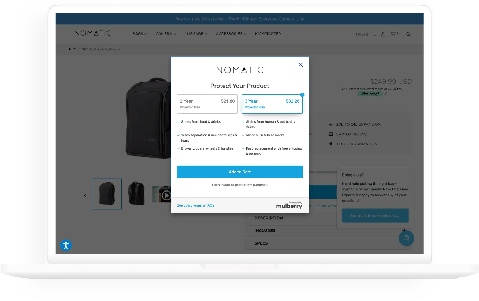
Task: Click the 'Protect Your Product' heading
Action: pos(240,86)
